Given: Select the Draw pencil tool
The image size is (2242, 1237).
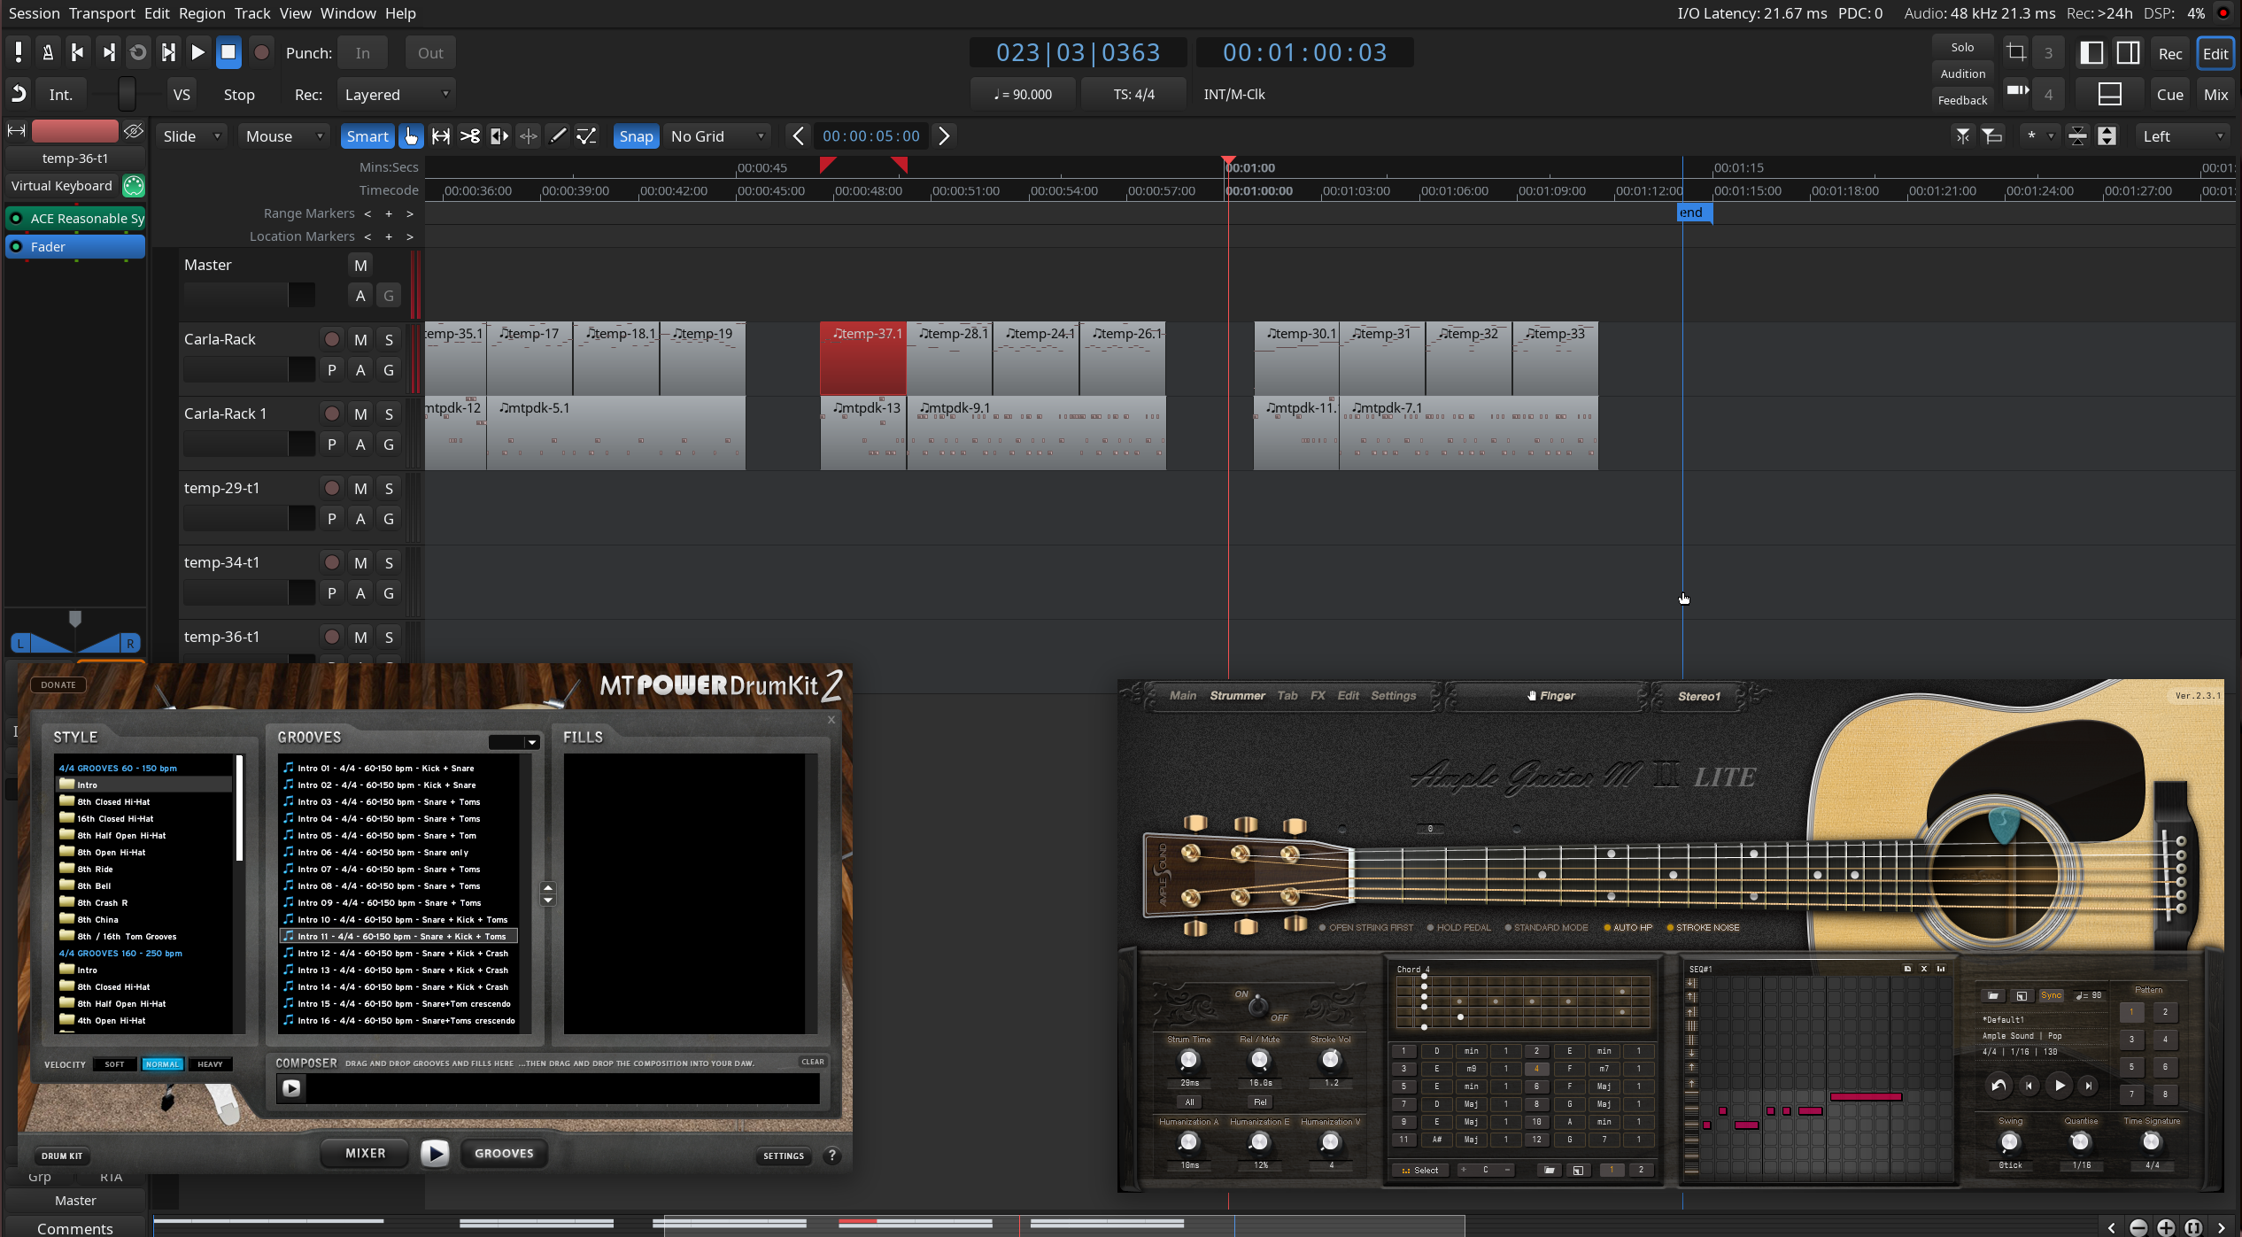Looking at the screenshot, I should [557, 136].
